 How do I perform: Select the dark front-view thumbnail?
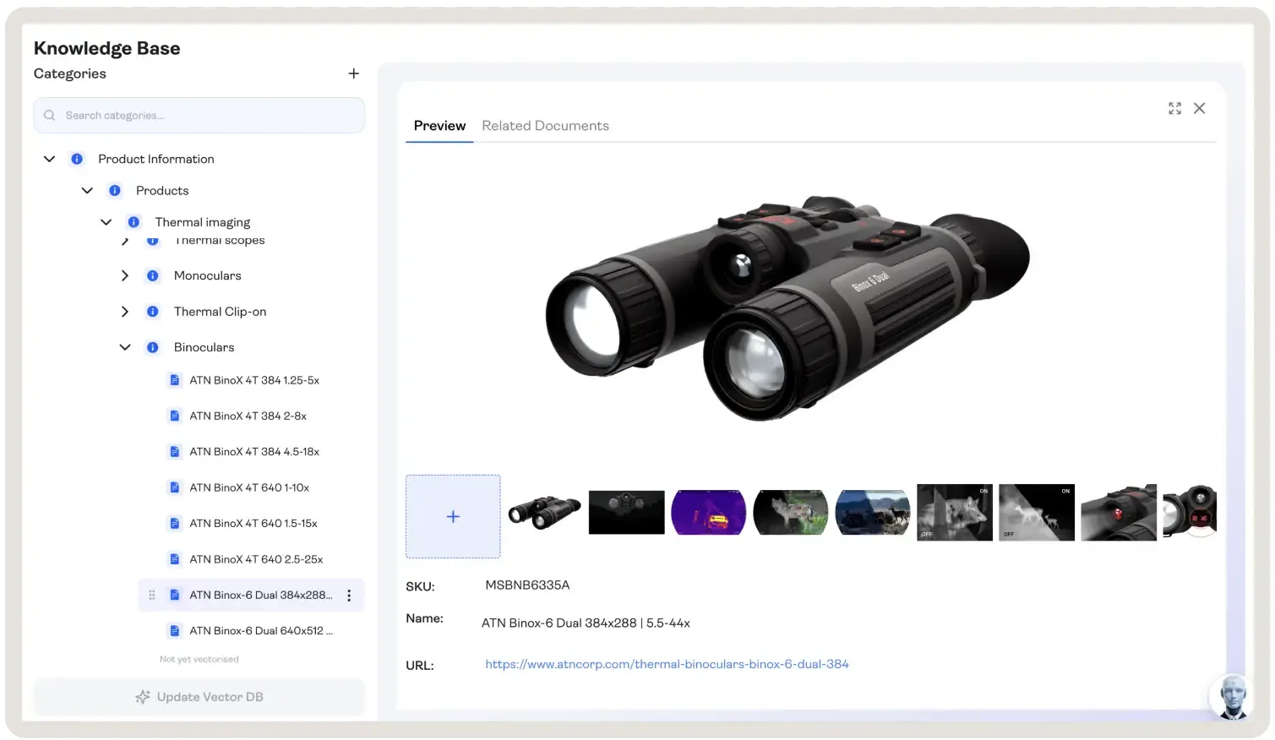point(626,512)
